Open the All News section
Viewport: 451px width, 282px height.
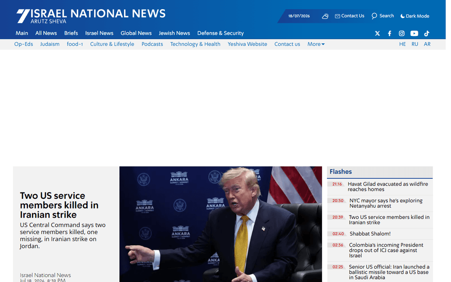click(46, 33)
